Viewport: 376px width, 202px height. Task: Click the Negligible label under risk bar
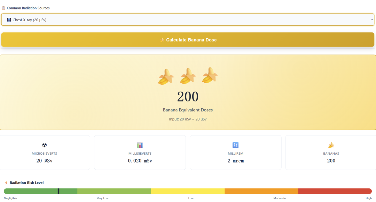coord(10,198)
